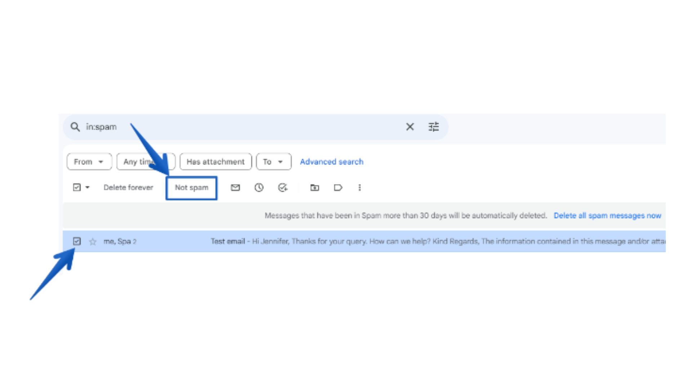Uncheck the Test email checkbox
Image resolution: width=692 pixels, height=389 pixels.
[x=77, y=241]
